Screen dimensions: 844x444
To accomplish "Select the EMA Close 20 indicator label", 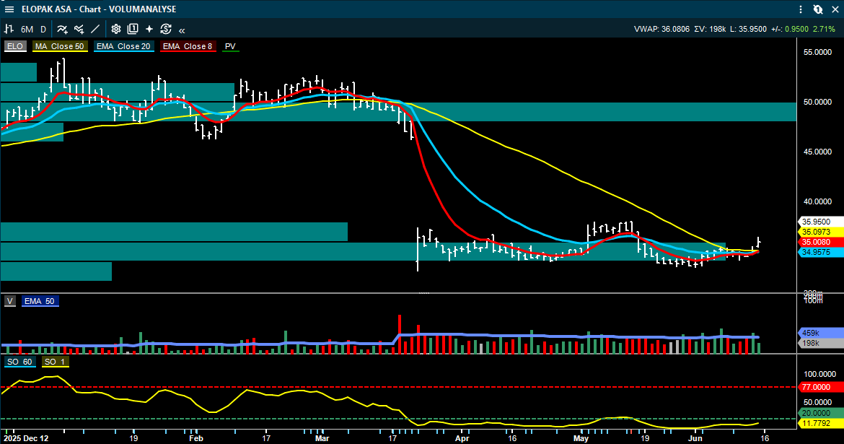I will 124,46.
